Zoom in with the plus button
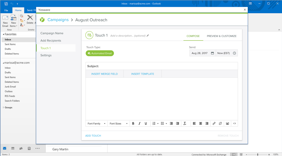 click(x=269, y=154)
